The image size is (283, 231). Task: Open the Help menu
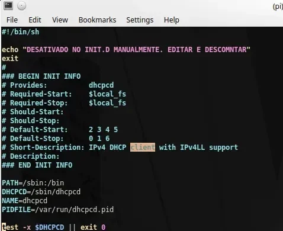tap(172, 20)
